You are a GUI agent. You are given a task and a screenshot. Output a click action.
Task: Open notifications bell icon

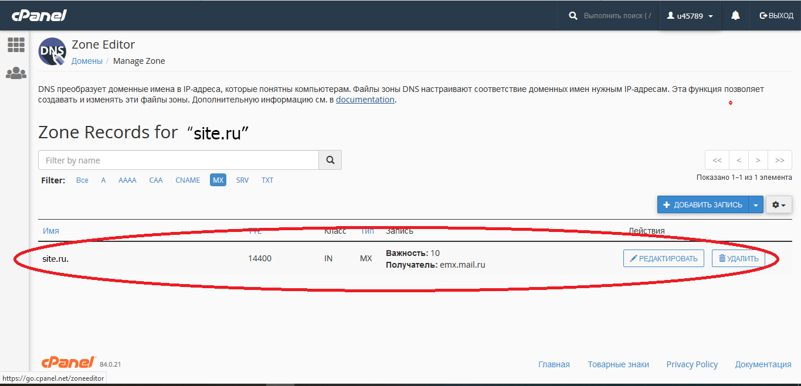735,16
